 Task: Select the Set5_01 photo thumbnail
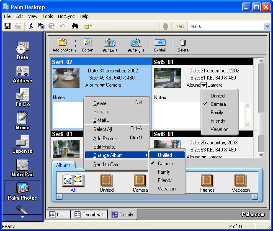(167, 78)
